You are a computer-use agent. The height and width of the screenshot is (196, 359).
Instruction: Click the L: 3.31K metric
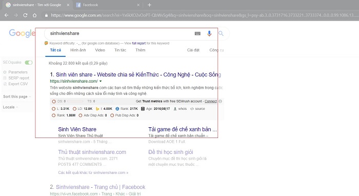pyautogui.click(x=61, y=109)
